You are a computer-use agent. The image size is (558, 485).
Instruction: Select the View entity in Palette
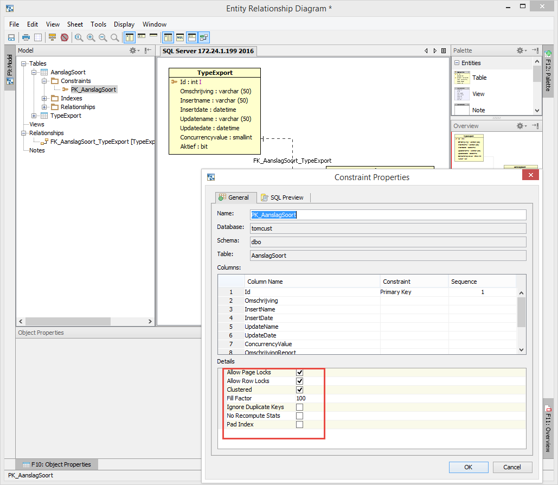[x=478, y=94]
